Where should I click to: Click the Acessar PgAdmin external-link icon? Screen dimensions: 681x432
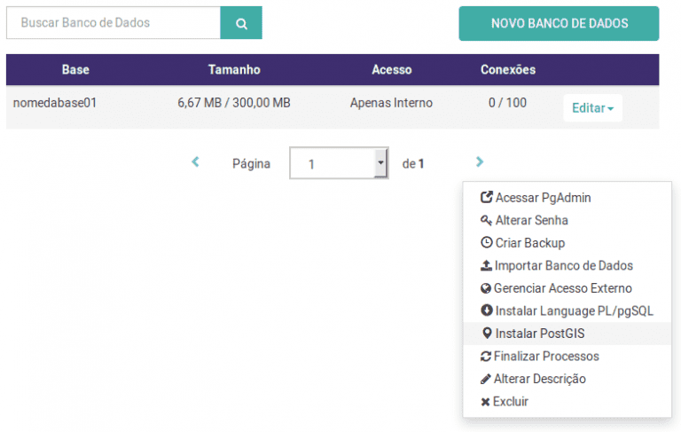pyautogui.click(x=487, y=197)
